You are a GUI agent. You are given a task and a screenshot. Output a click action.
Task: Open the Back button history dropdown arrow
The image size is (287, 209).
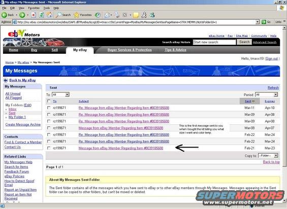[16, 15]
